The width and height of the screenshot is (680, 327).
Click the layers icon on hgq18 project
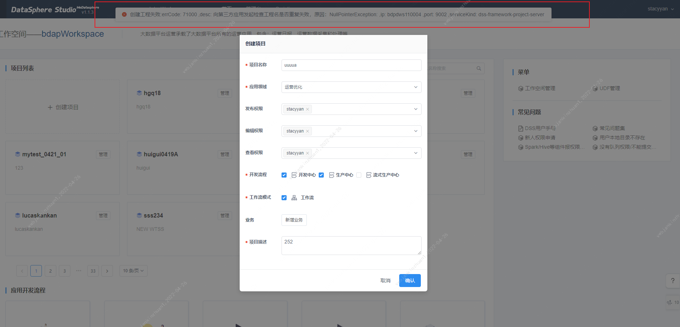(x=139, y=93)
